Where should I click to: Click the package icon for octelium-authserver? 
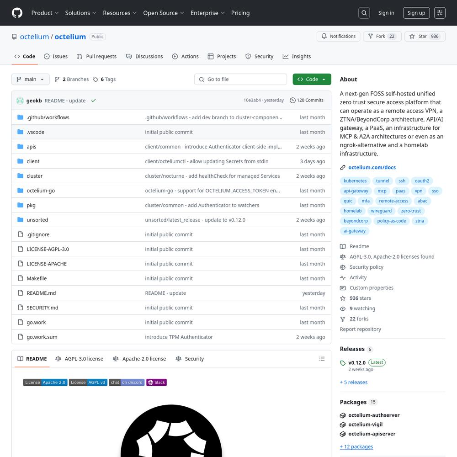(343, 415)
